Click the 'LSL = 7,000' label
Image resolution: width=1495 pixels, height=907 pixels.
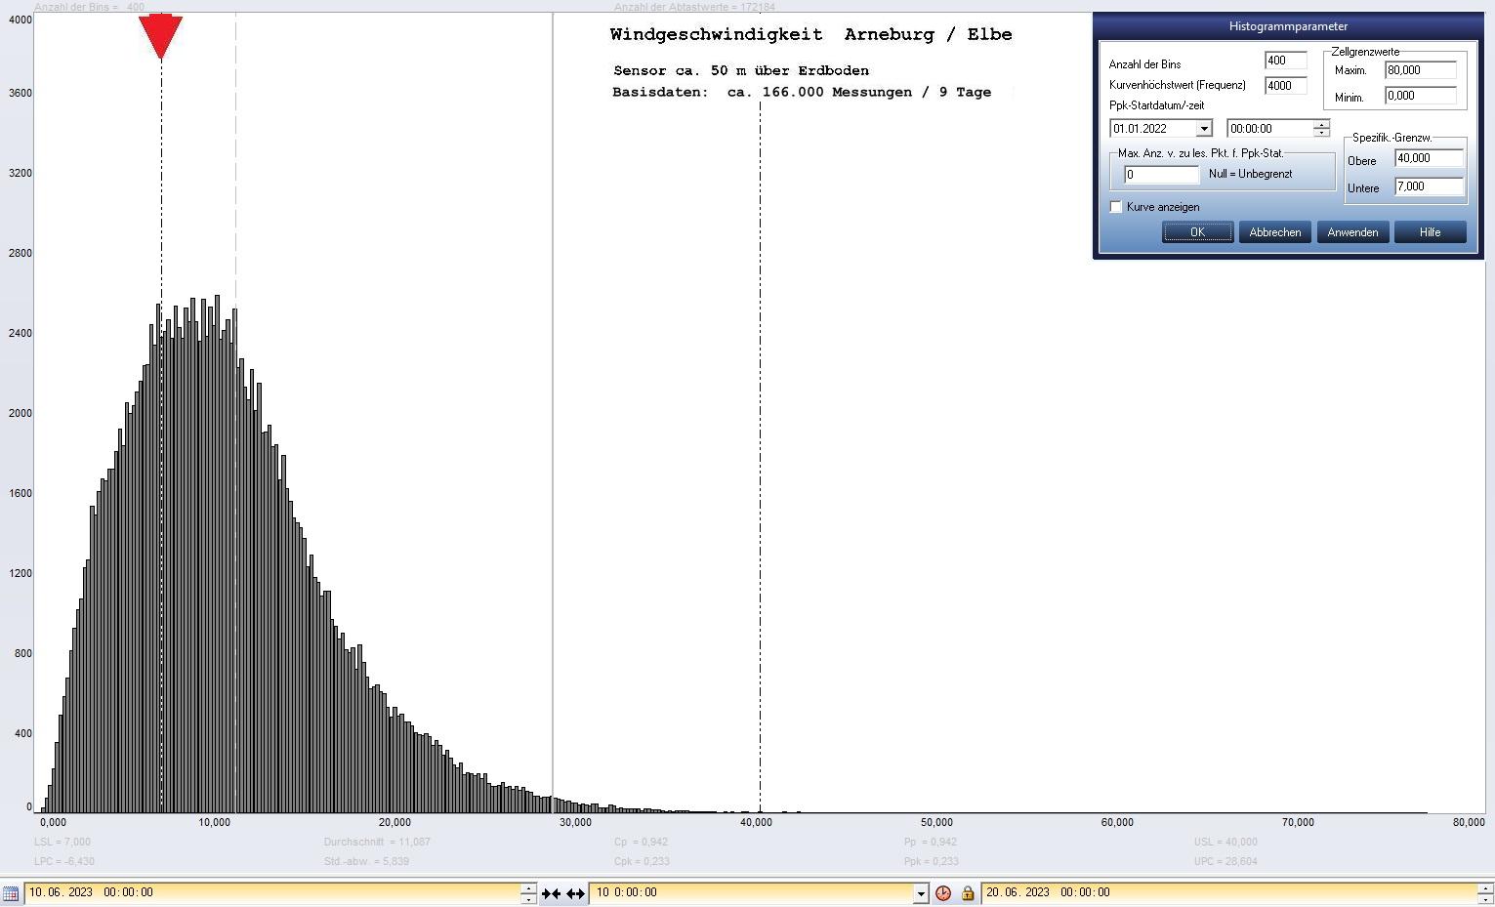click(x=62, y=842)
